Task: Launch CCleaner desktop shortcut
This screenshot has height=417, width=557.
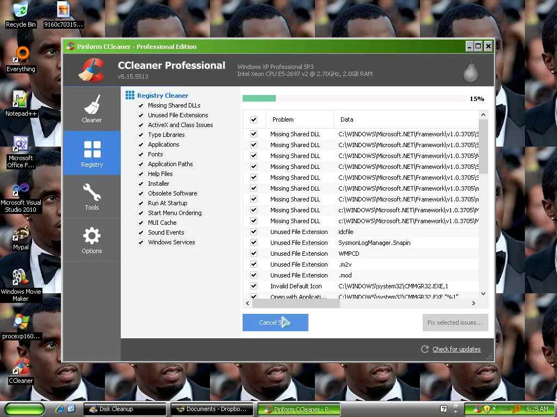Action: pos(21,371)
